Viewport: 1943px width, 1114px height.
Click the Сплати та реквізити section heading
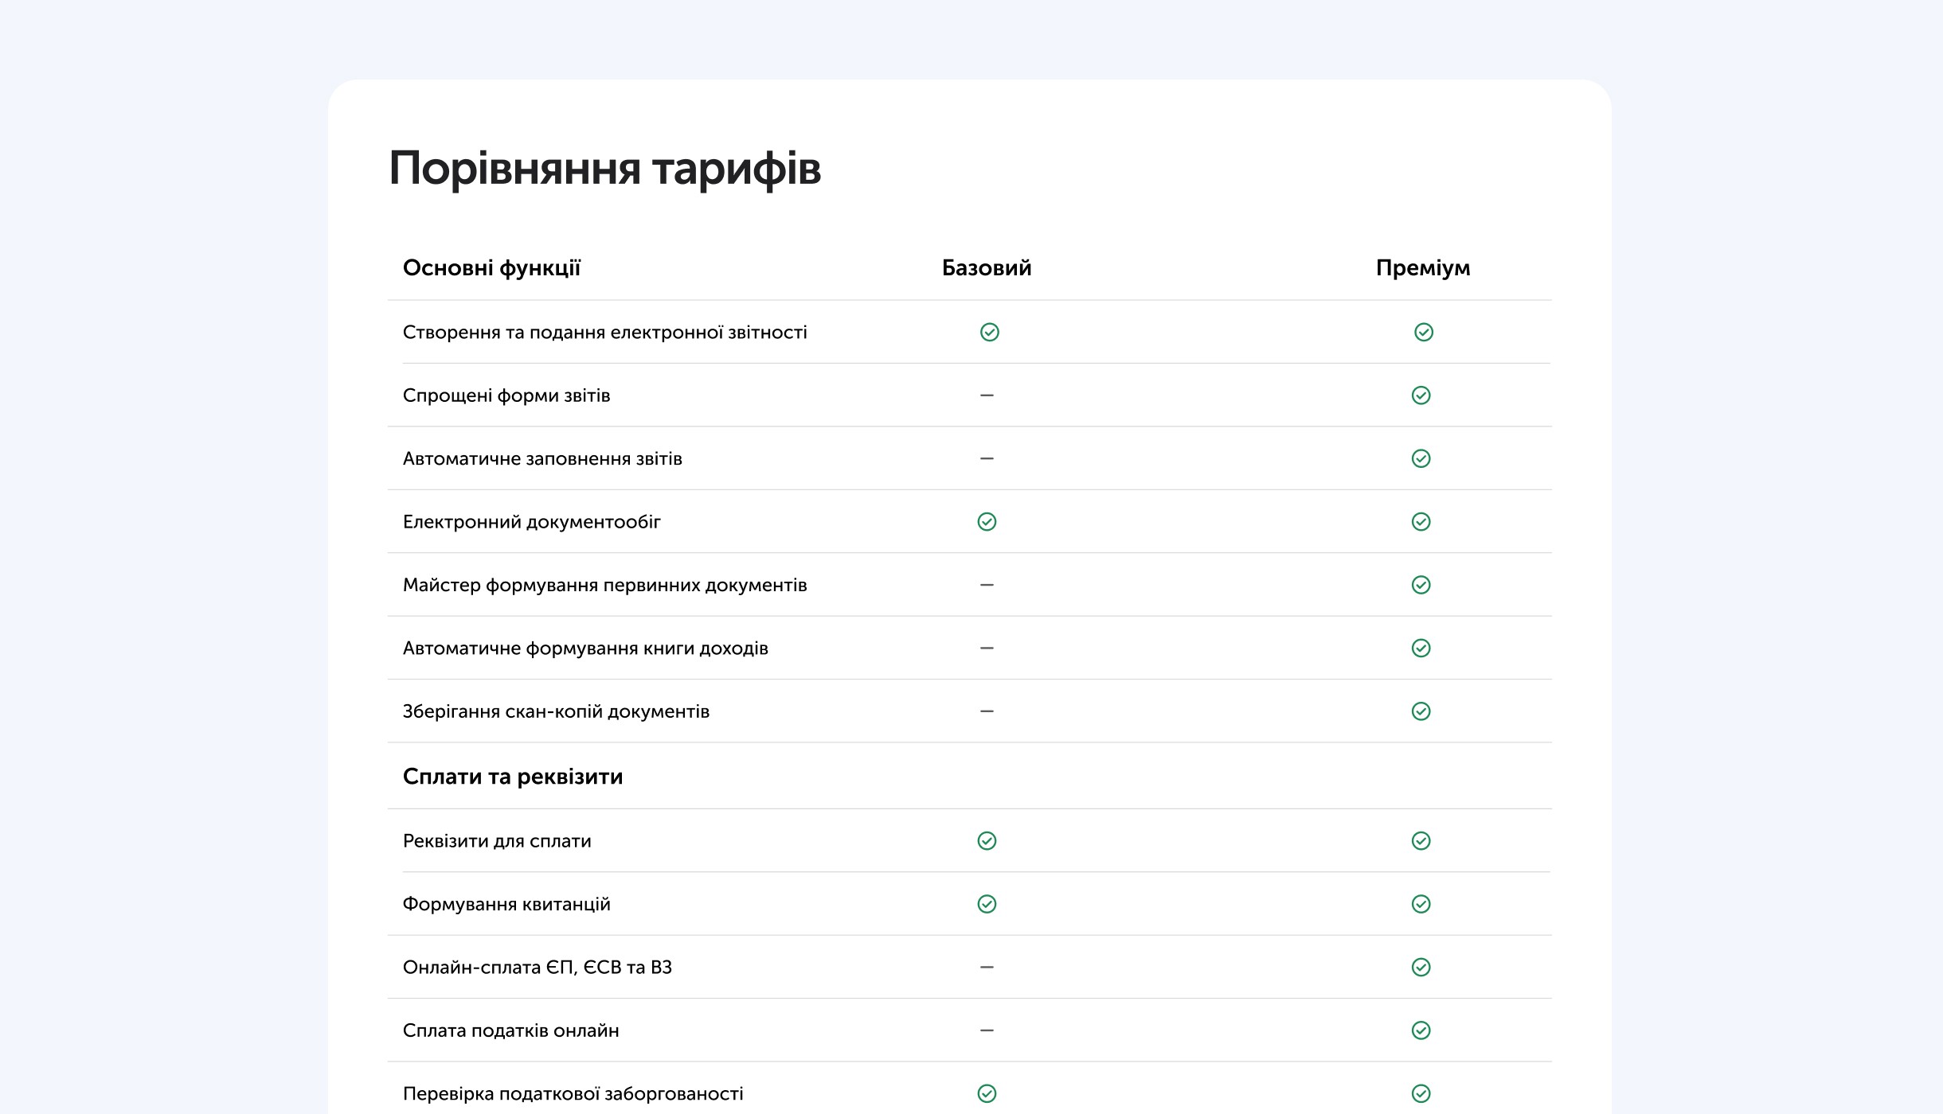513,777
